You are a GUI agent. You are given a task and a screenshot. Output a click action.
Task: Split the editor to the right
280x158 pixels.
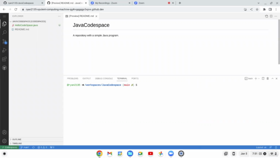point(271,16)
